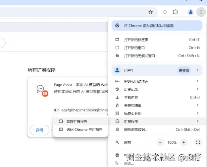The height and width of the screenshot is (167, 207).
Task: Open 下载内容 downloads entry
Action: [157, 97]
